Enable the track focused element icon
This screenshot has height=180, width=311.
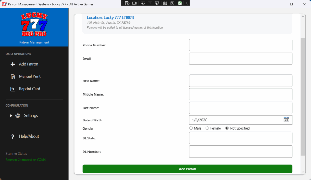click(157, 3)
